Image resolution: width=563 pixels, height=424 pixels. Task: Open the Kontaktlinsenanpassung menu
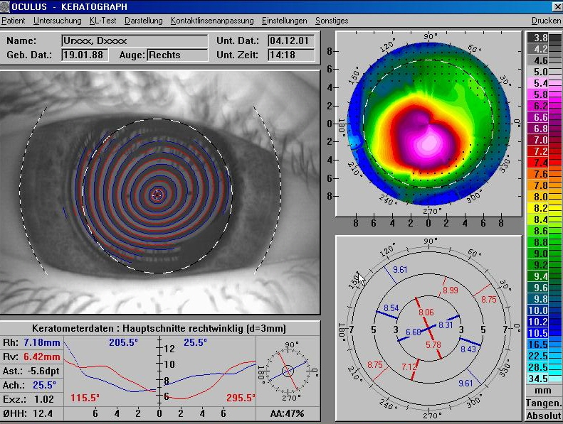212,21
